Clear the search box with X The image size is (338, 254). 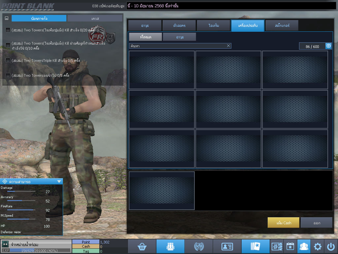tap(228, 46)
